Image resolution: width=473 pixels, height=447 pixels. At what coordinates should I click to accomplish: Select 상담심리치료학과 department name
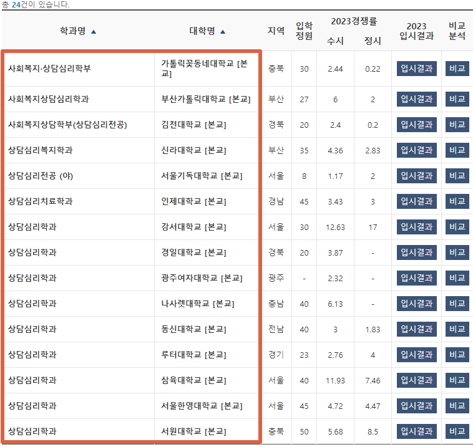tap(40, 201)
